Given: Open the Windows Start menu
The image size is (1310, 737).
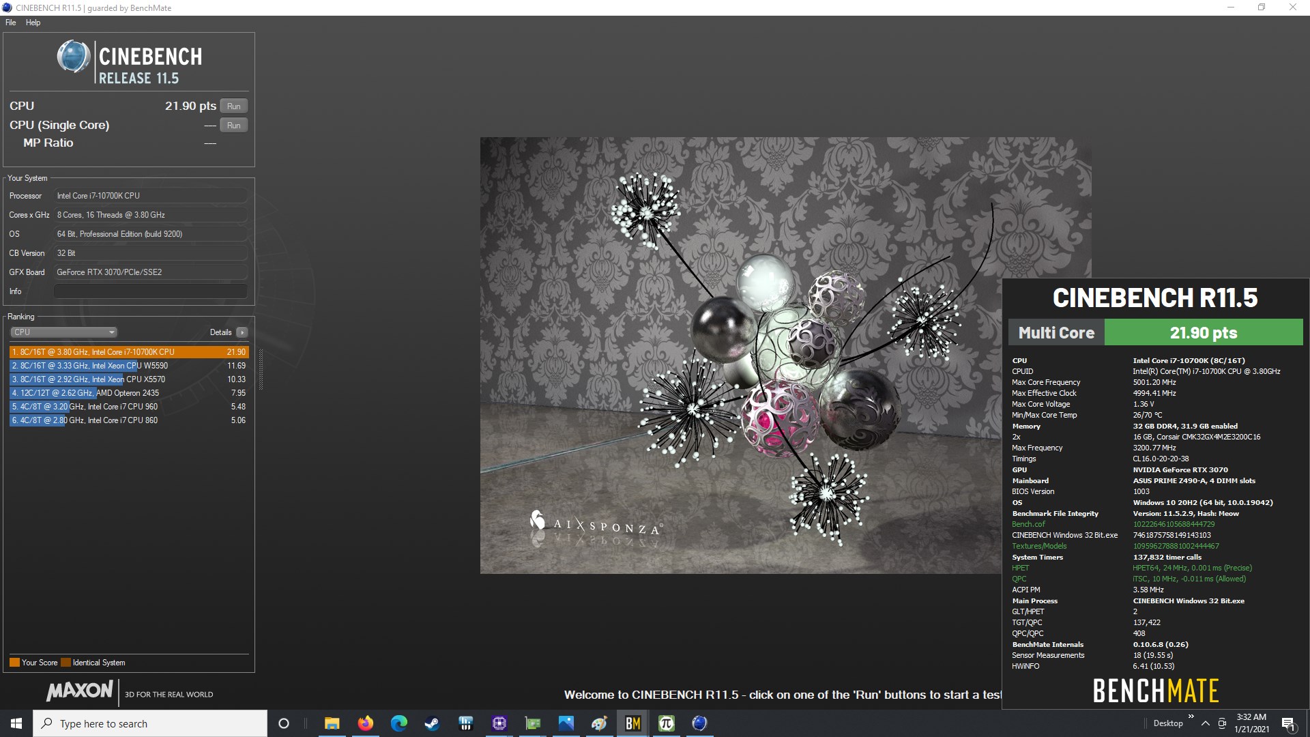Looking at the screenshot, I should click(x=16, y=723).
